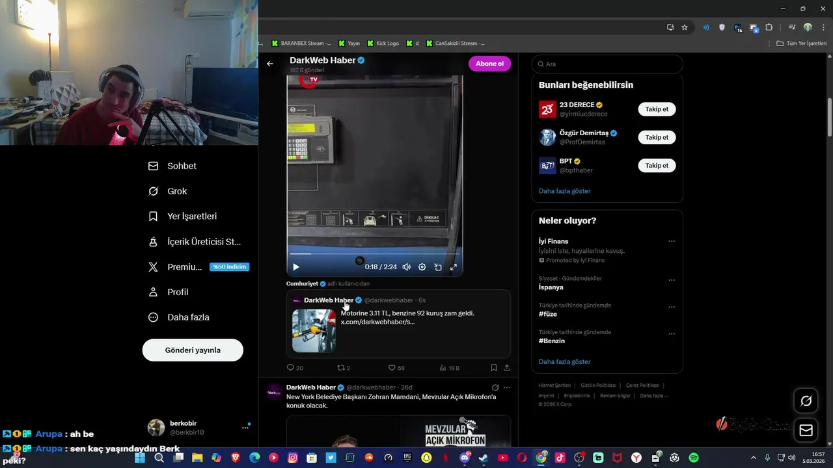
Task: Open Discord from the taskbar
Action: [x=465, y=458]
